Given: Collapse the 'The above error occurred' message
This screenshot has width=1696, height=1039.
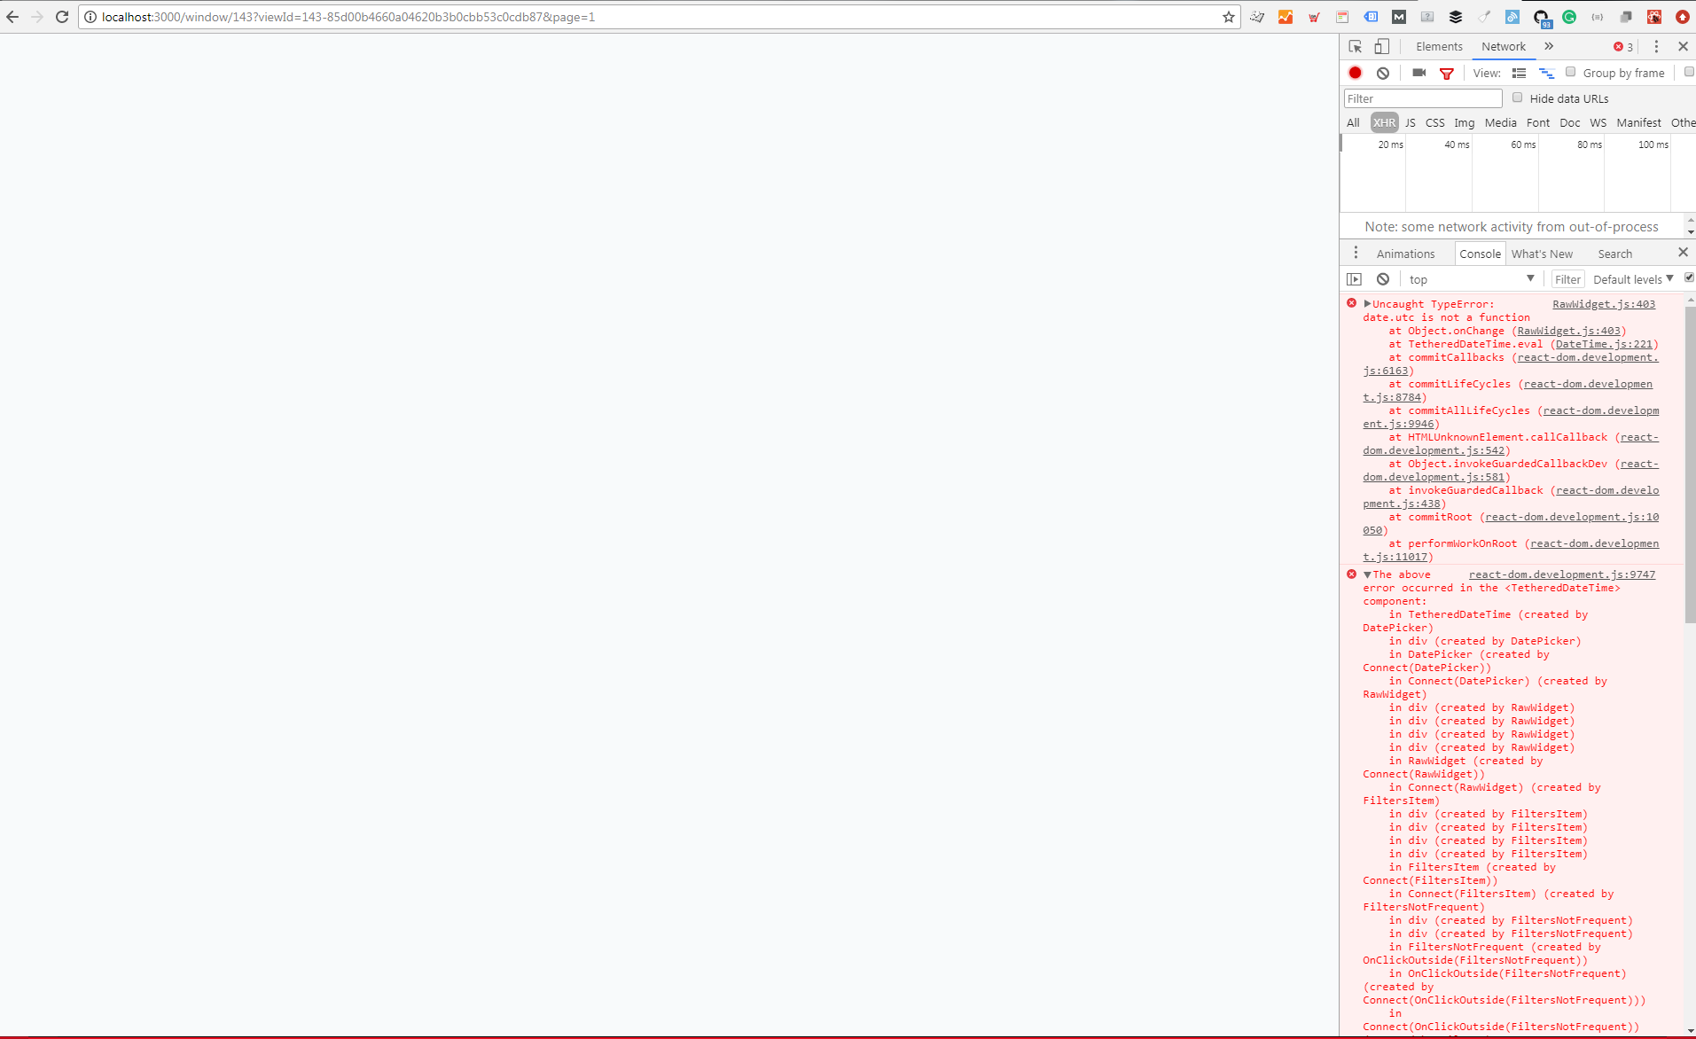Looking at the screenshot, I should tap(1367, 574).
